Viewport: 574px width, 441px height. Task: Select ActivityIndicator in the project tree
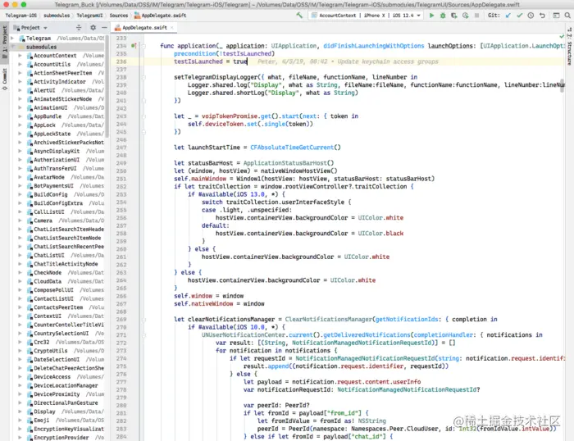[x=60, y=82]
